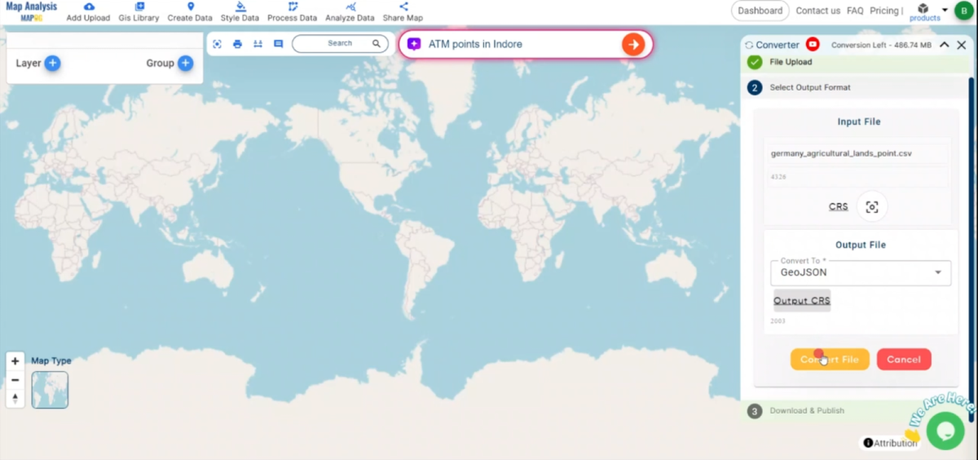
Task: Click the input CRS value 4326
Action: pyautogui.click(x=778, y=177)
